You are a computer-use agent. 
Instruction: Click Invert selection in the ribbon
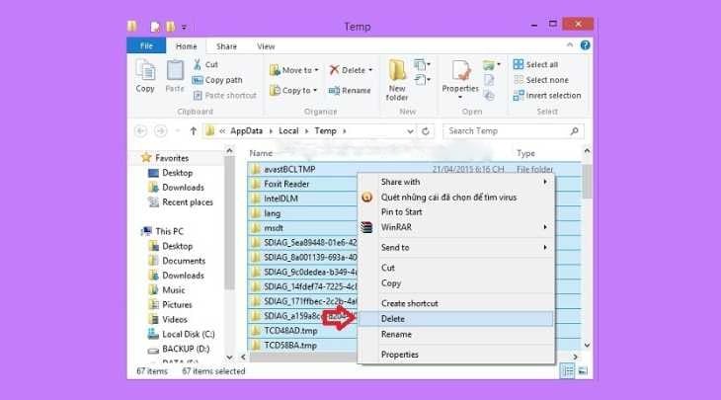tap(547, 95)
